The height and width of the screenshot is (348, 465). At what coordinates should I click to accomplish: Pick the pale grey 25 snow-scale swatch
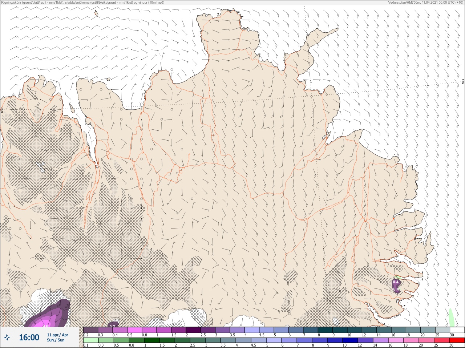(442, 330)
